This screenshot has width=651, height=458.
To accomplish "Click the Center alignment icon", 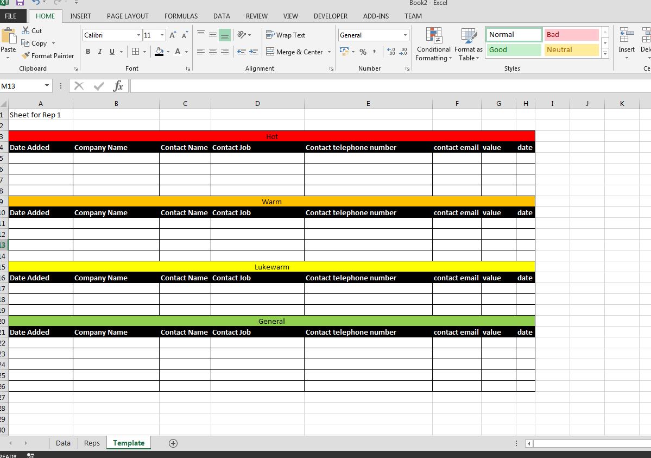I will click(x=213, y=52).
